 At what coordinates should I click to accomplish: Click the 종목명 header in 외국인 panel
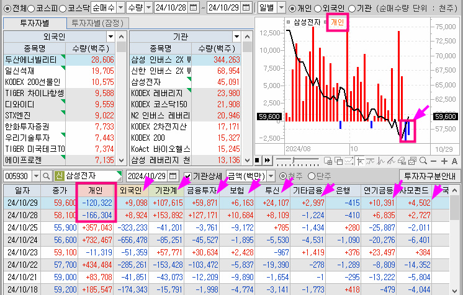click(35, 48)
